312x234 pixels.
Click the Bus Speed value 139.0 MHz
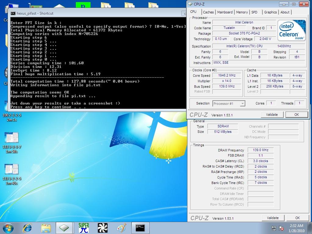[x=227, y=86]
